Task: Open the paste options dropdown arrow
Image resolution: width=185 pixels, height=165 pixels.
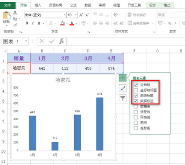Action: point(7,25)
